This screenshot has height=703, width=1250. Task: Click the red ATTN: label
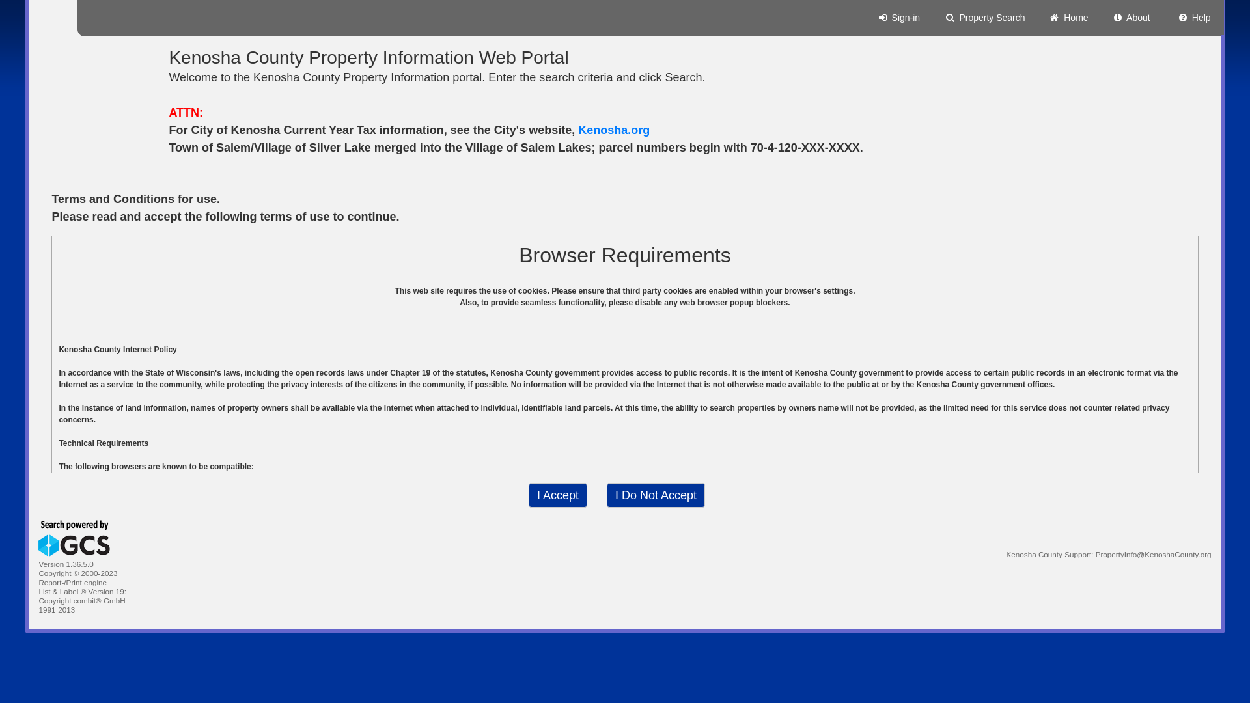(x=186, y=113)
